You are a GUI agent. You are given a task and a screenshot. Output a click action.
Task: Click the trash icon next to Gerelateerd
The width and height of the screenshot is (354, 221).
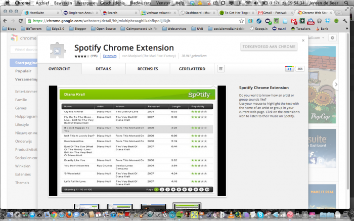click(221, 69)
